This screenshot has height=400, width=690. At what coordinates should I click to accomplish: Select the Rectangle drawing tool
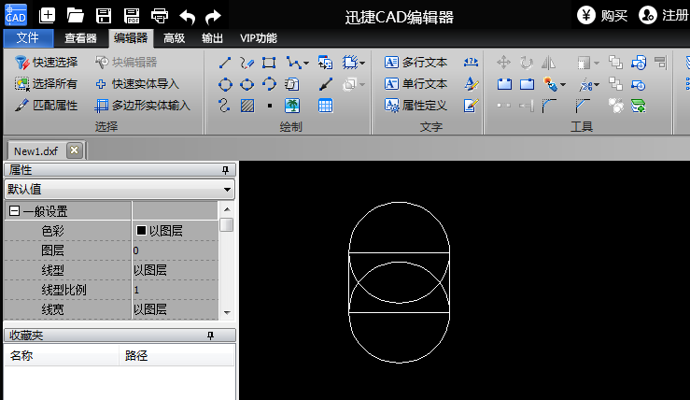(269, 63)
